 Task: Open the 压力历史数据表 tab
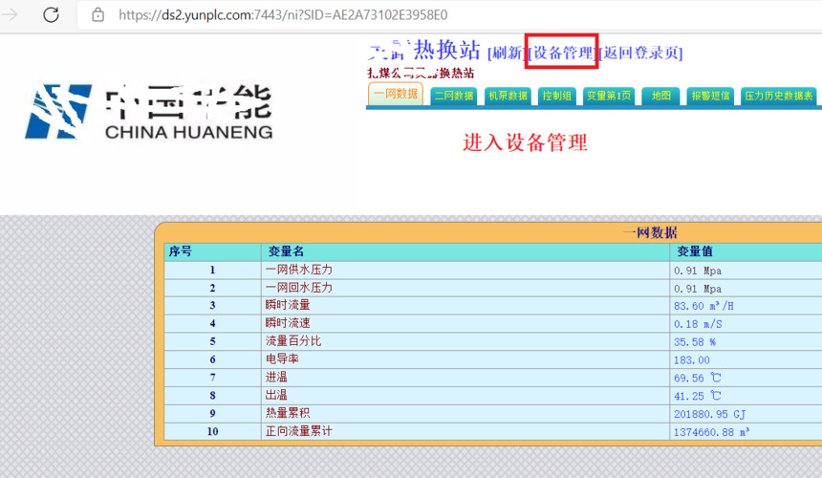(778, 96)
